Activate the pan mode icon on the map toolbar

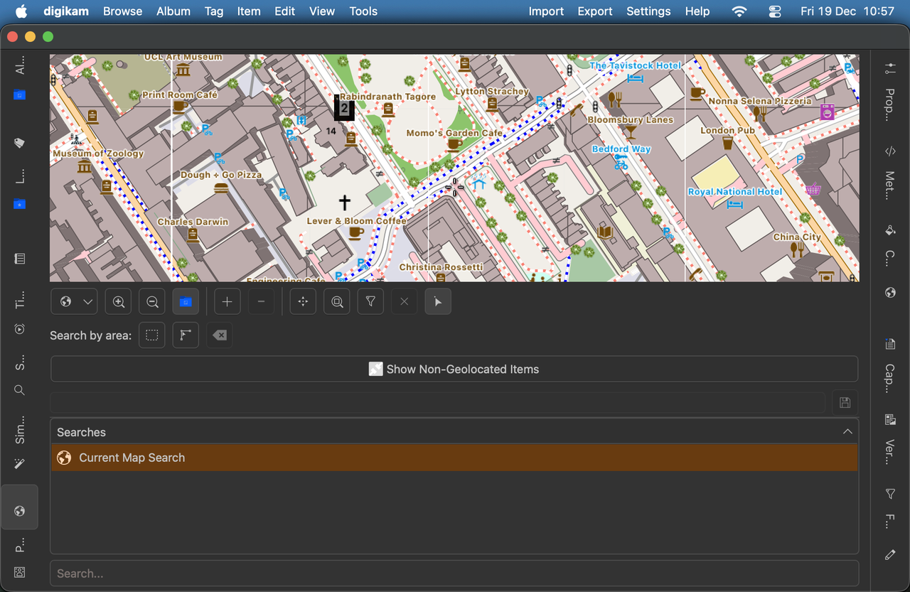(303, 301)
